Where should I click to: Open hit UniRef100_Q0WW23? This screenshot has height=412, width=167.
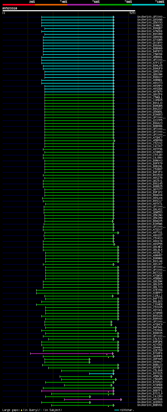tap(150, 25)
